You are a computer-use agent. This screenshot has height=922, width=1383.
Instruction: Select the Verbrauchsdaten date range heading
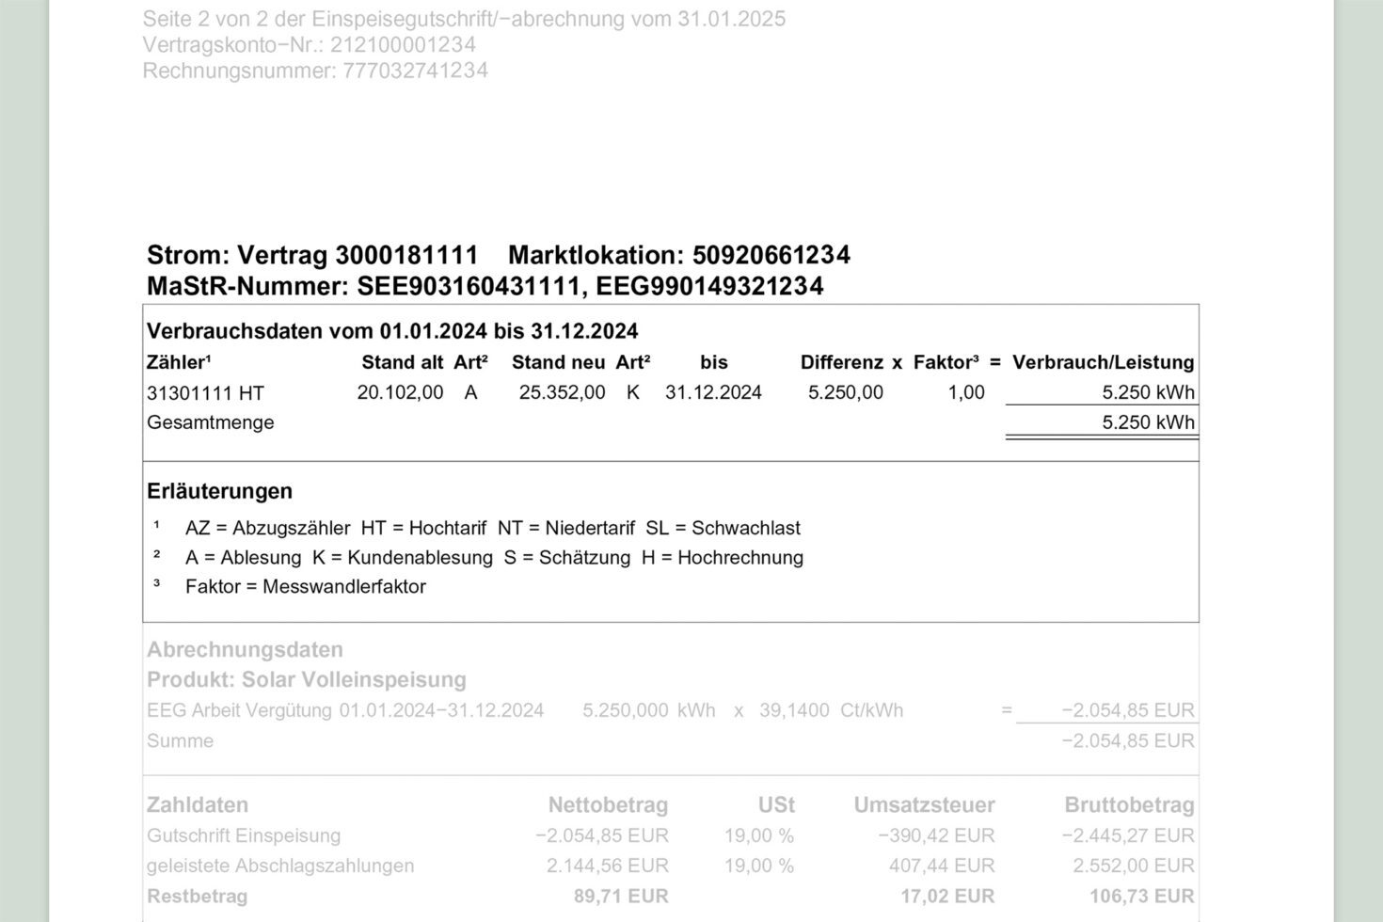pyautogui.click(x=392, y=331)
